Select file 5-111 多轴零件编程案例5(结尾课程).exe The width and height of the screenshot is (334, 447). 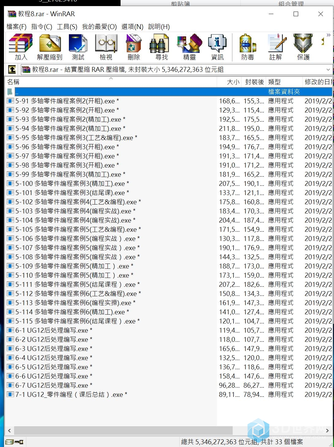click(x=169, y=284)
